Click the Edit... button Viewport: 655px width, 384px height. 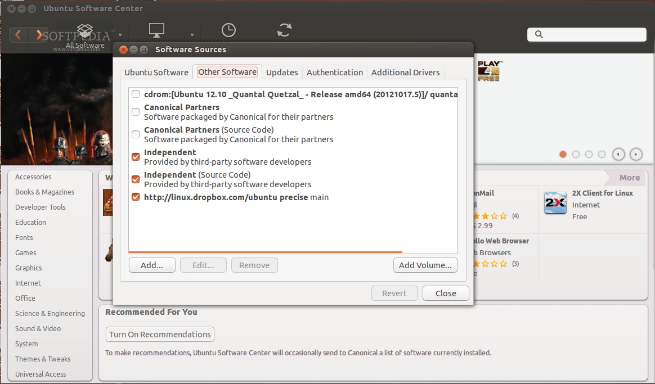click(204, 265)
